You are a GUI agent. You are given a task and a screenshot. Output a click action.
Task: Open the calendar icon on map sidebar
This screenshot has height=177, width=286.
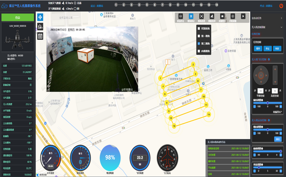(40, 36)
